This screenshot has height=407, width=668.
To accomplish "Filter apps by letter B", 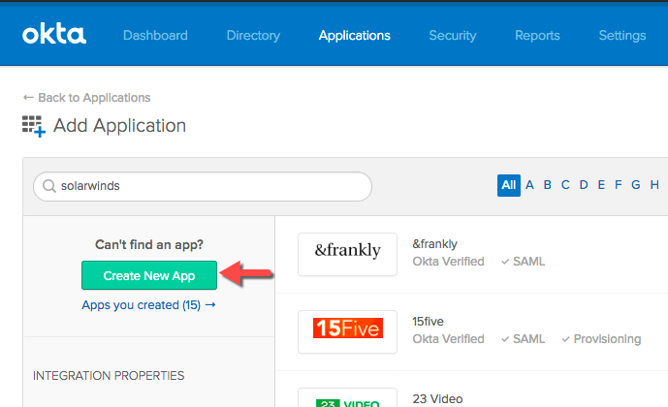I will 548,185.
